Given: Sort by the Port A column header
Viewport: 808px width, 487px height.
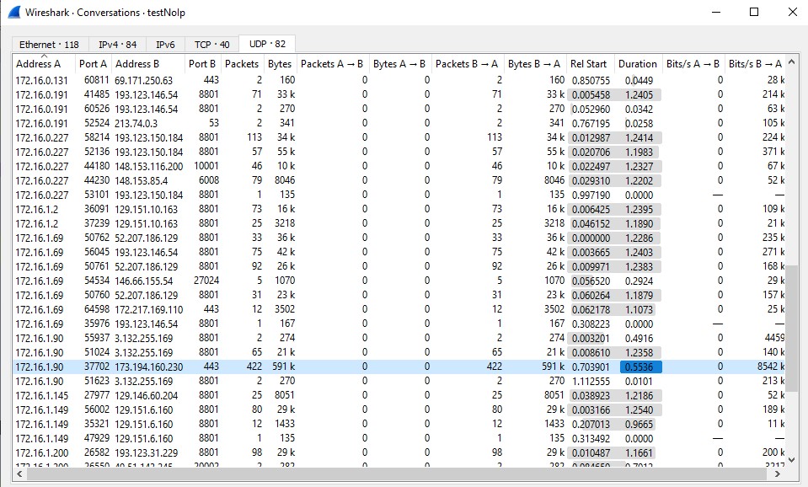Looking at the screenshot, I should click(94, 64).
